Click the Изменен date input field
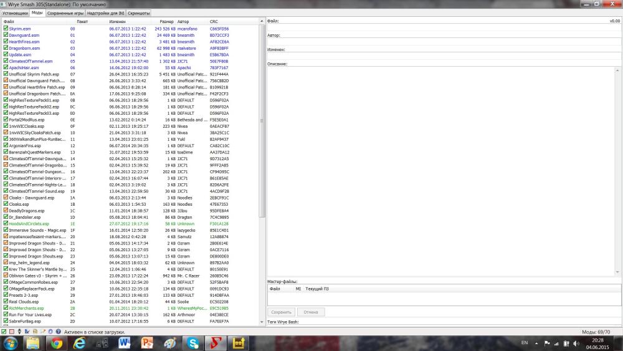 tap(444, 56)
